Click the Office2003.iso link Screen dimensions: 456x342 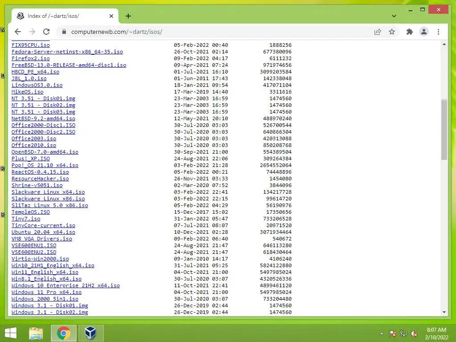click(x=34, y=138)
